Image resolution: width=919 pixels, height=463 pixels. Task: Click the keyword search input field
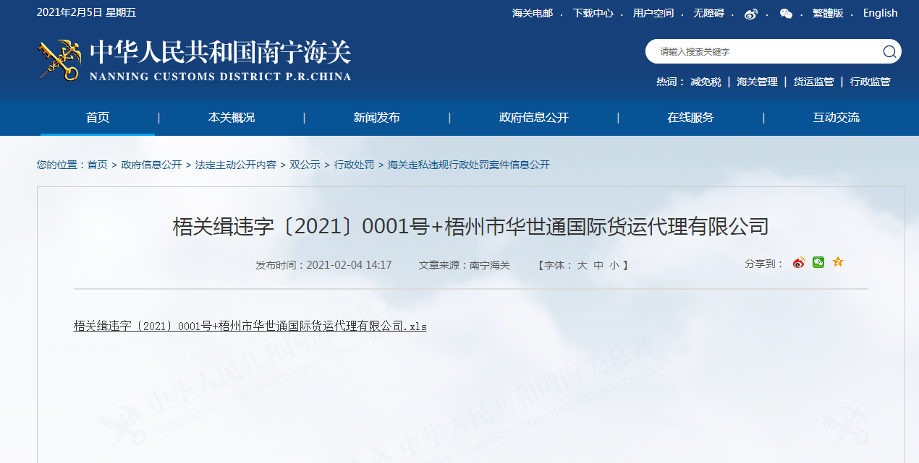click(x=760, y=52)
